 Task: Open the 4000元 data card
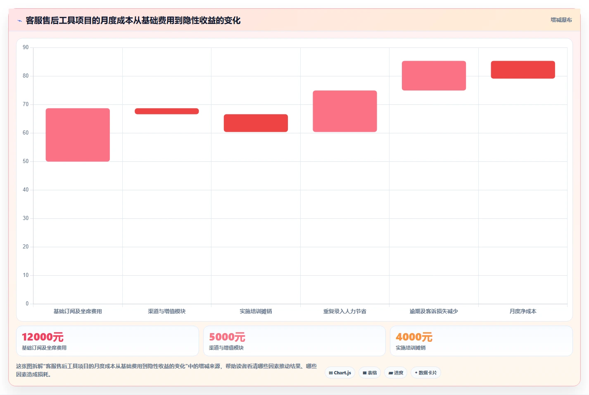click(x=481, y=341)
